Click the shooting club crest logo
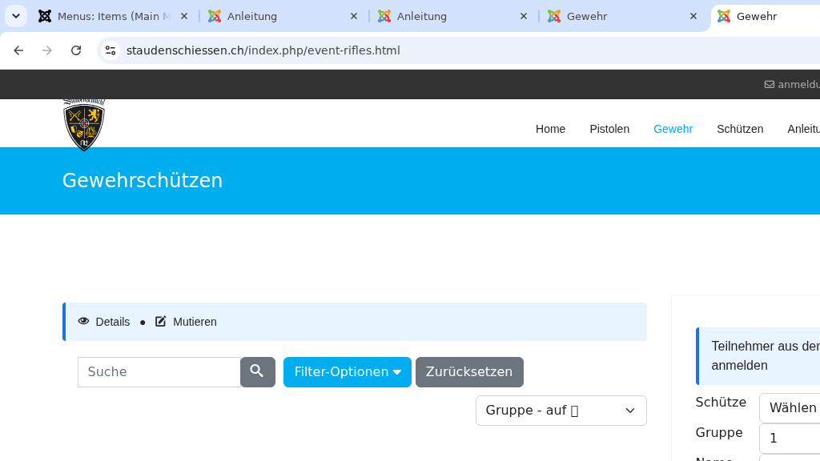 [x=84, y=124]
